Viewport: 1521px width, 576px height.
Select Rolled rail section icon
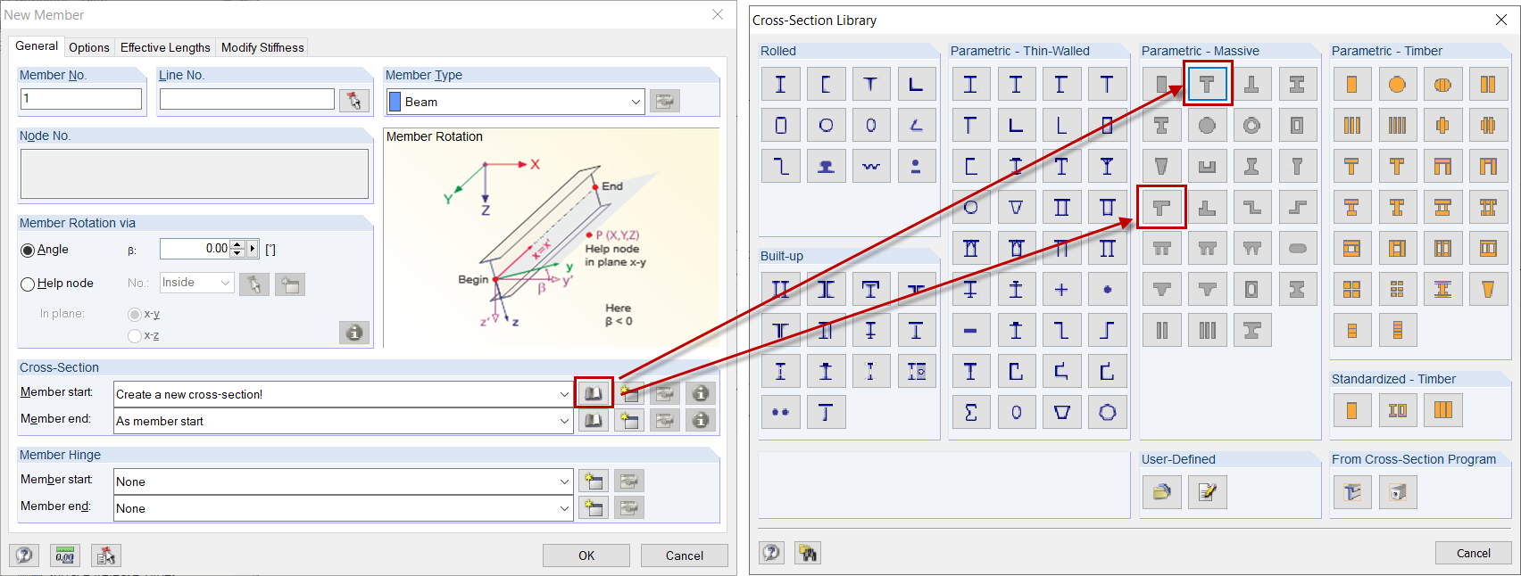coord(826,167)
